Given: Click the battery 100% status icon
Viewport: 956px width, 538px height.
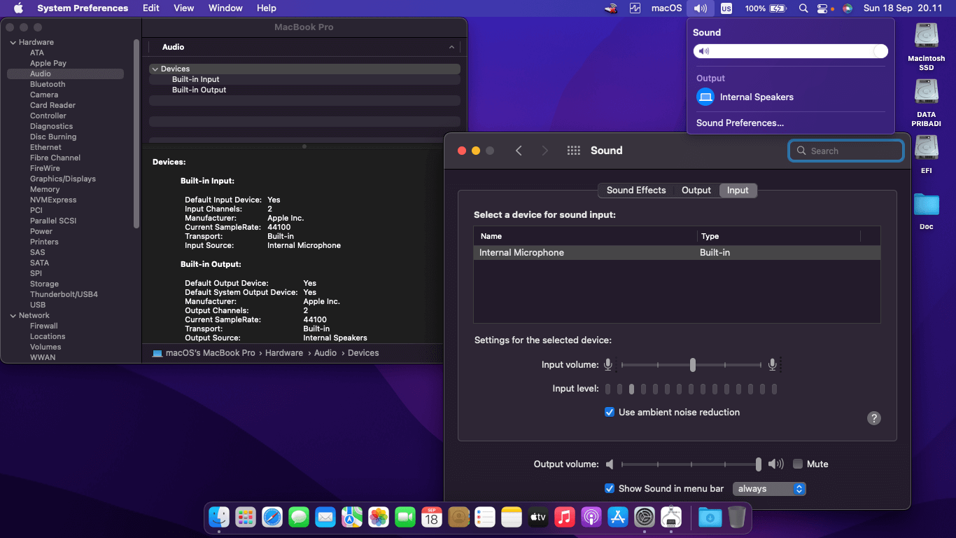Looking at the screenshot, I should (766, 8).
